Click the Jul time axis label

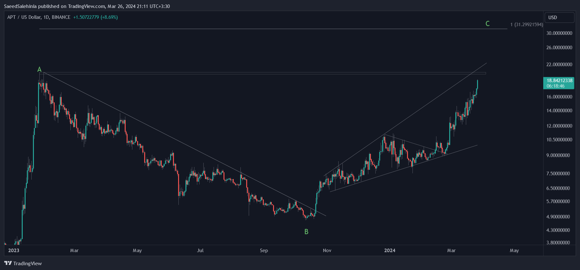200,251
